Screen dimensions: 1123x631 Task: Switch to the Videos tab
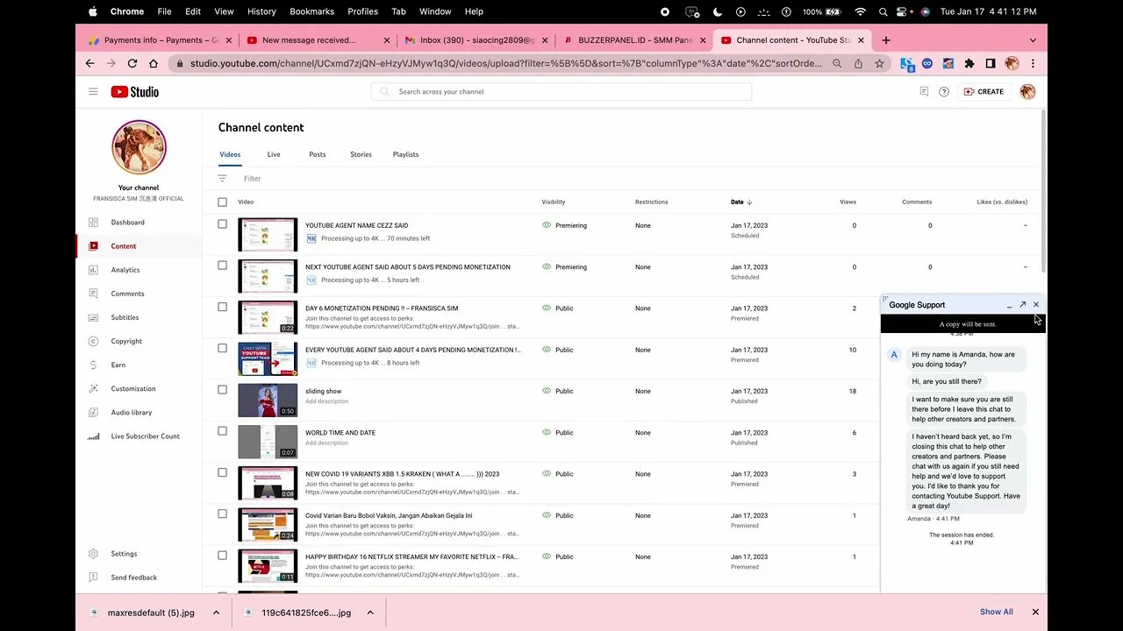point(230,154)
